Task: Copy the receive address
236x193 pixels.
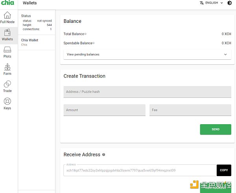Action: pyautogui.click(x=223, y=170)
